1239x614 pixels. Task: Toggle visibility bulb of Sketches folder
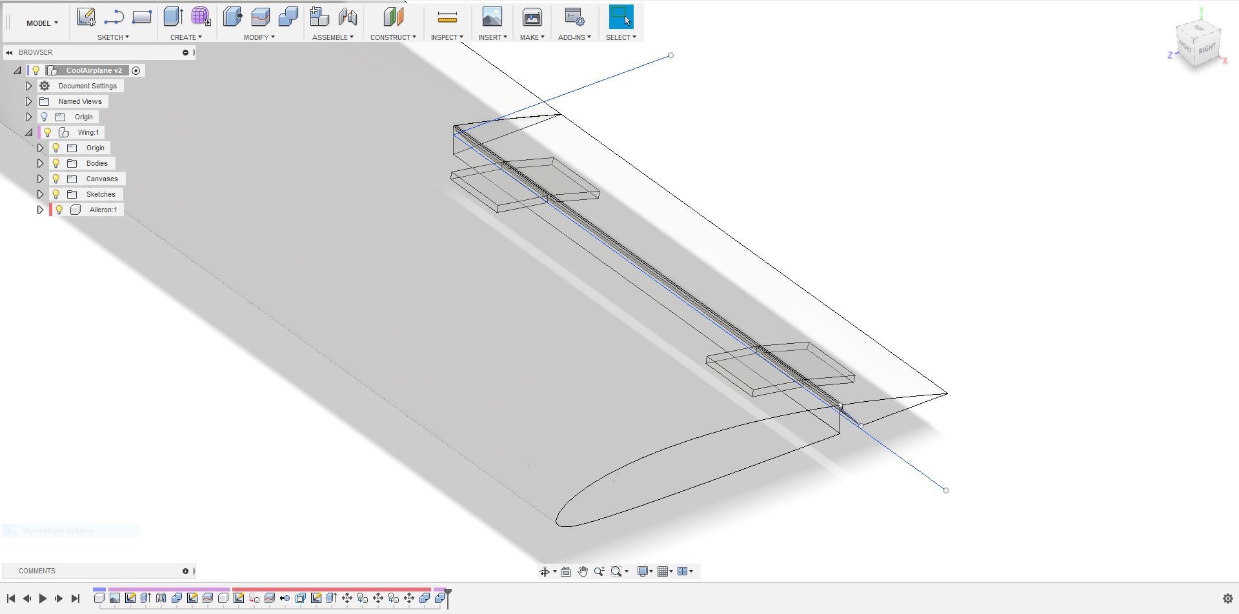pos(56,194)
